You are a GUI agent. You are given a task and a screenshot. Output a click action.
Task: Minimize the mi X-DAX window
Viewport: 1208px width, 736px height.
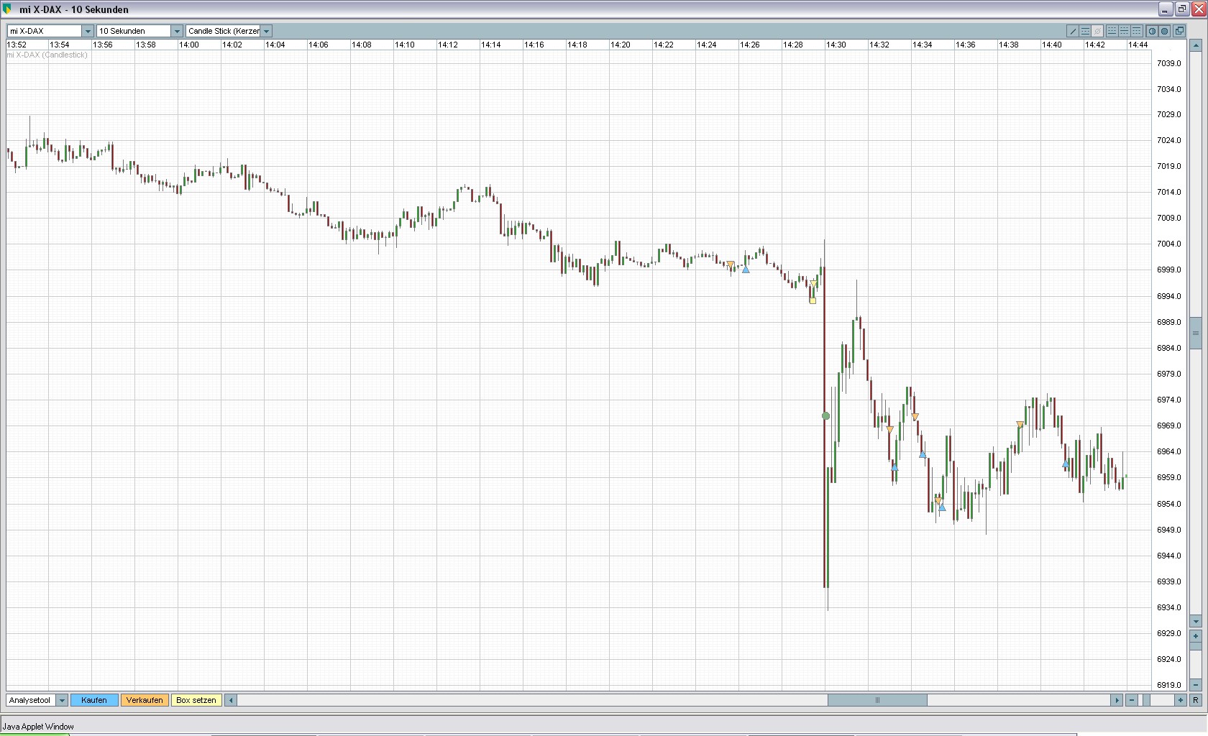[x=1166, y=9]
